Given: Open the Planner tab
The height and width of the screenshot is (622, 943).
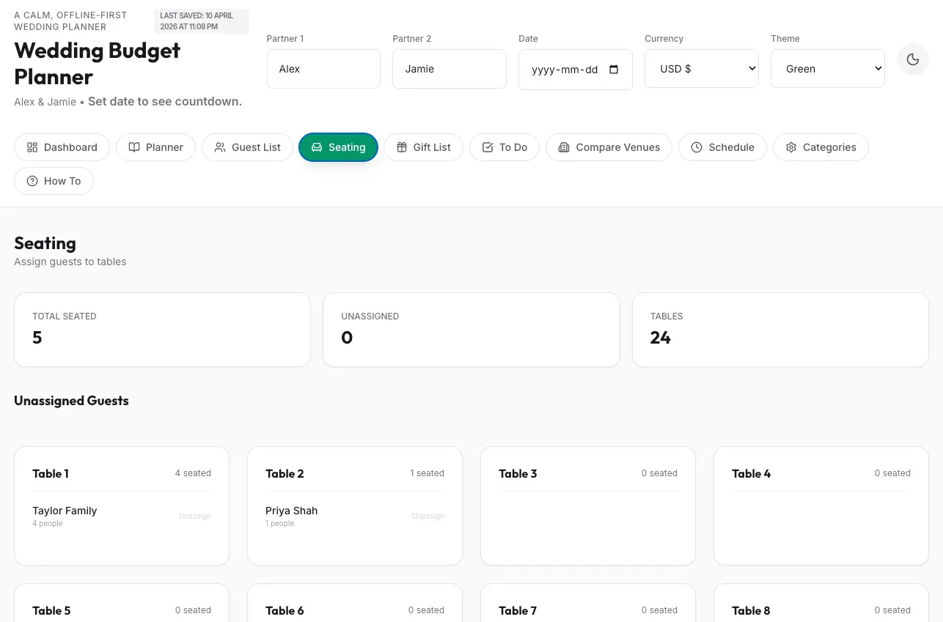Looking at the screenshot, I should [155, 147].
